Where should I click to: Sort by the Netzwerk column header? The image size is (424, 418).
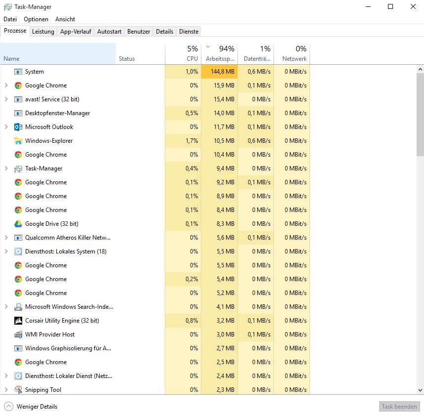pyautogui.click(x=292, y=53)
